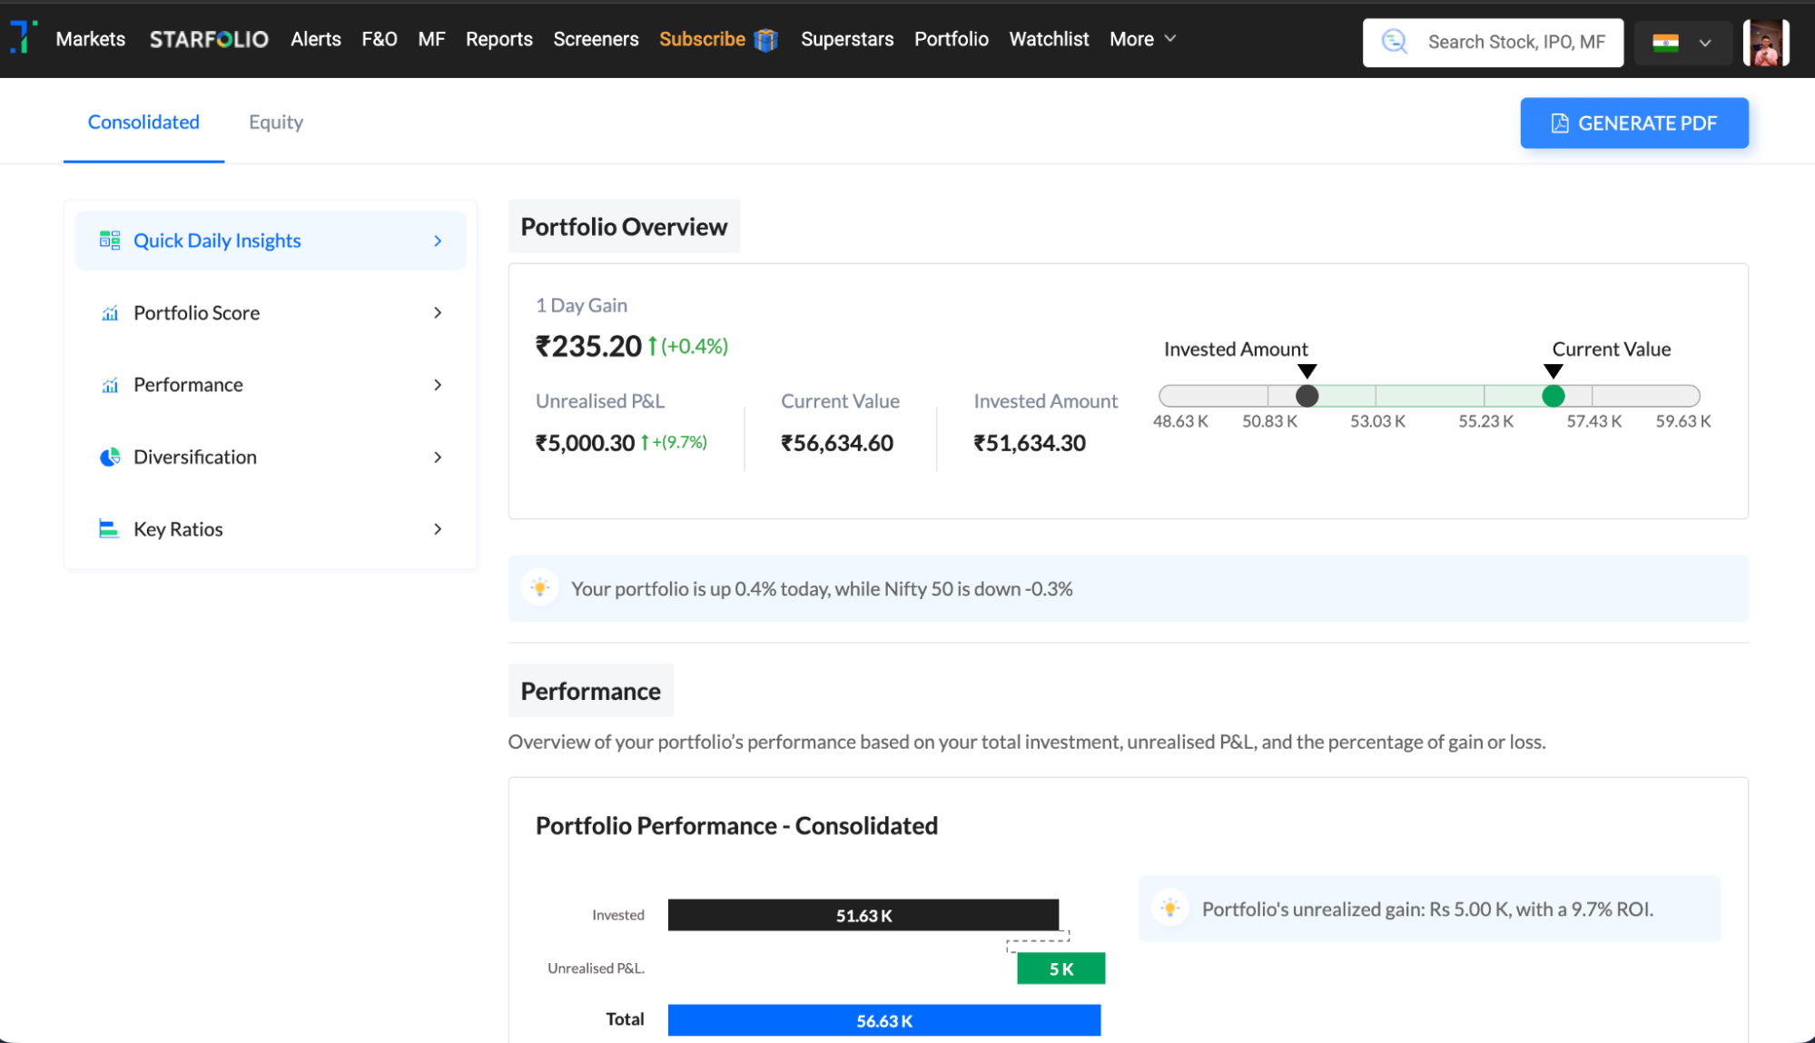Screen dimensions: 1815x1043
Task: Select the Consolidated tab
Action: (143, 123)
